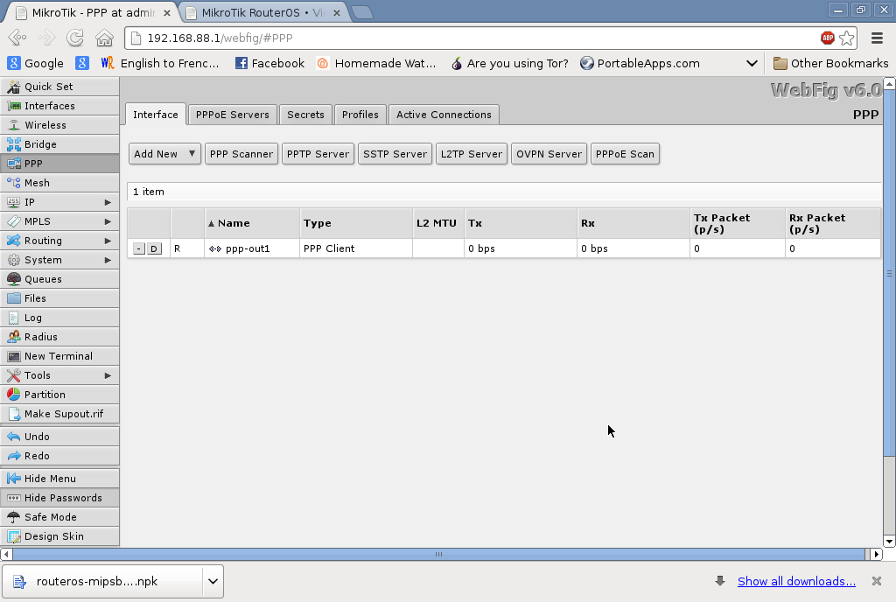Screen dimensions: 896x602
Task: Open the bookmarks overflow chevron
Action: (752, 63)
